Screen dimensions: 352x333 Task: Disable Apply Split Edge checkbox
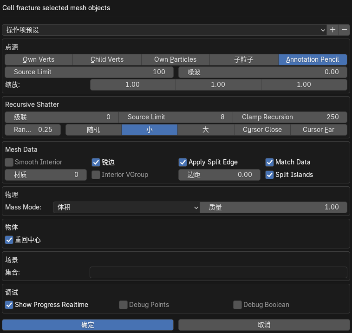pyautogui.click(x=183, y=162)
